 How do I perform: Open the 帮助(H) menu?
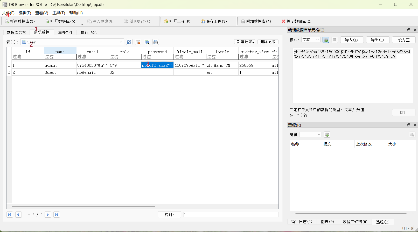76,13
